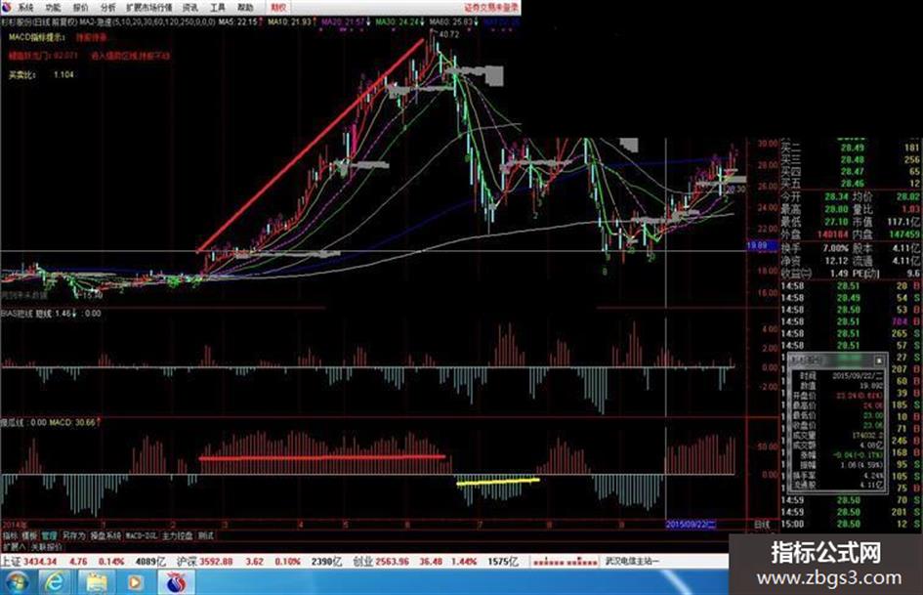Screen dimensions: 923x595
Task: Click the 创业 2563.96 index in status bar
Action: click(381, 562)
